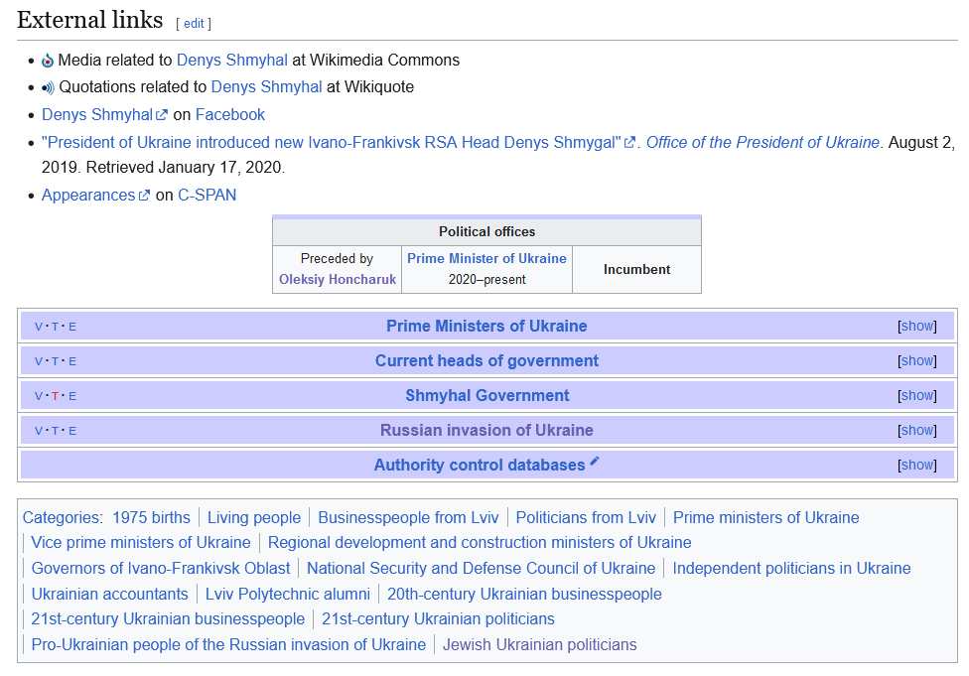Open the Russian invasion of Ukraine title link
This screenshot has height=676, width=969.
[x=486, y=430]
